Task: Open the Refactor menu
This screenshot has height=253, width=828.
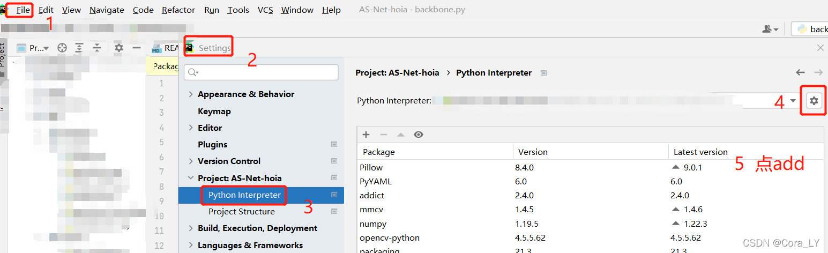Action: pos(178,10)
